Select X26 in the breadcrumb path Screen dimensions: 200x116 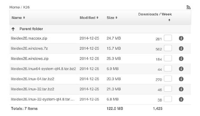(x=26, y=7)
